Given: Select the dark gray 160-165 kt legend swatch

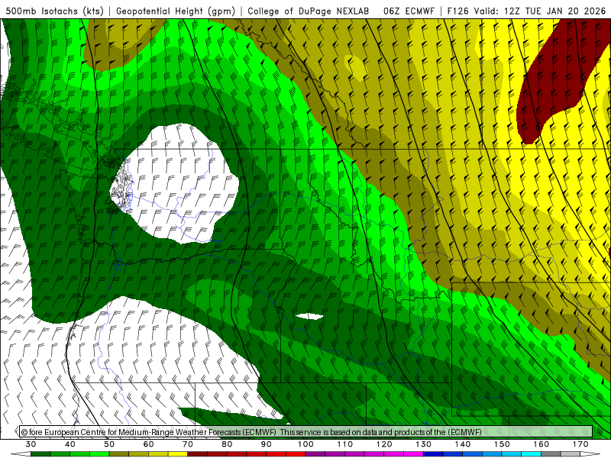Looking at the screenshot, I should [x=551, y=454].
